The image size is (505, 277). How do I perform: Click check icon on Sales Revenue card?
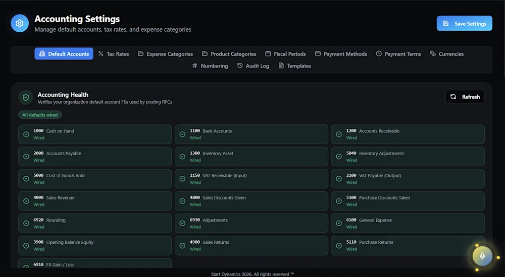26,201
